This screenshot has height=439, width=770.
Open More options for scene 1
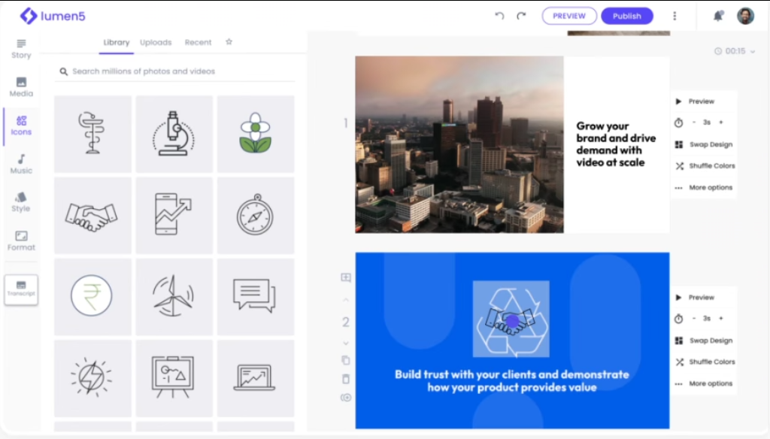704,188
